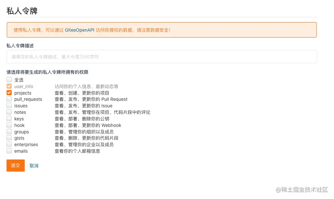This screenshot has height=199, width=334.
Task: Enable the 全选 select-all checkbox
Action: [9, 80]
